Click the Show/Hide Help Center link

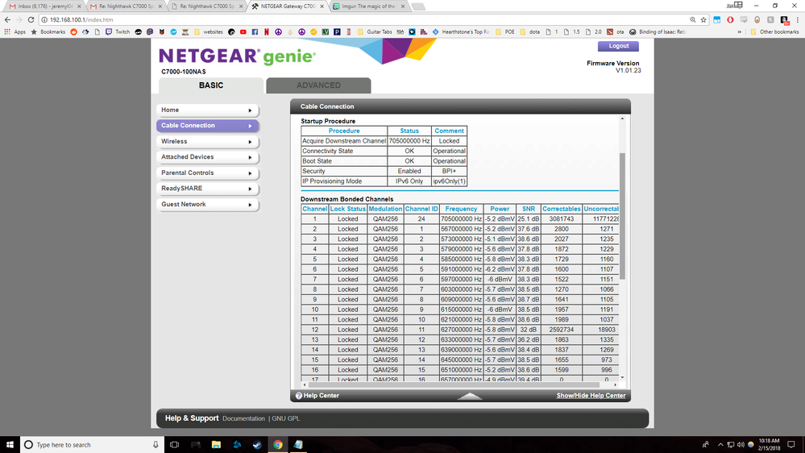pos(591,396)
